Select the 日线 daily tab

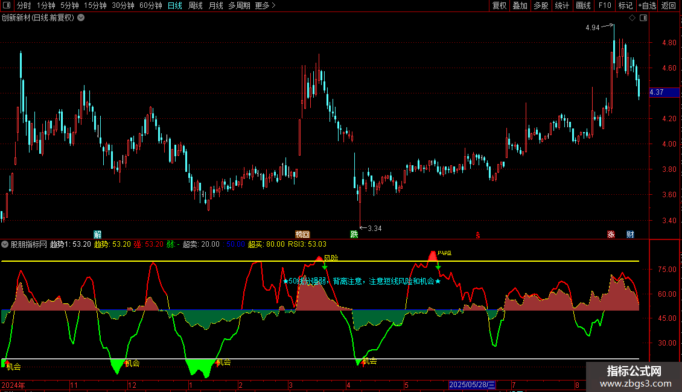[x=175, y=5]
